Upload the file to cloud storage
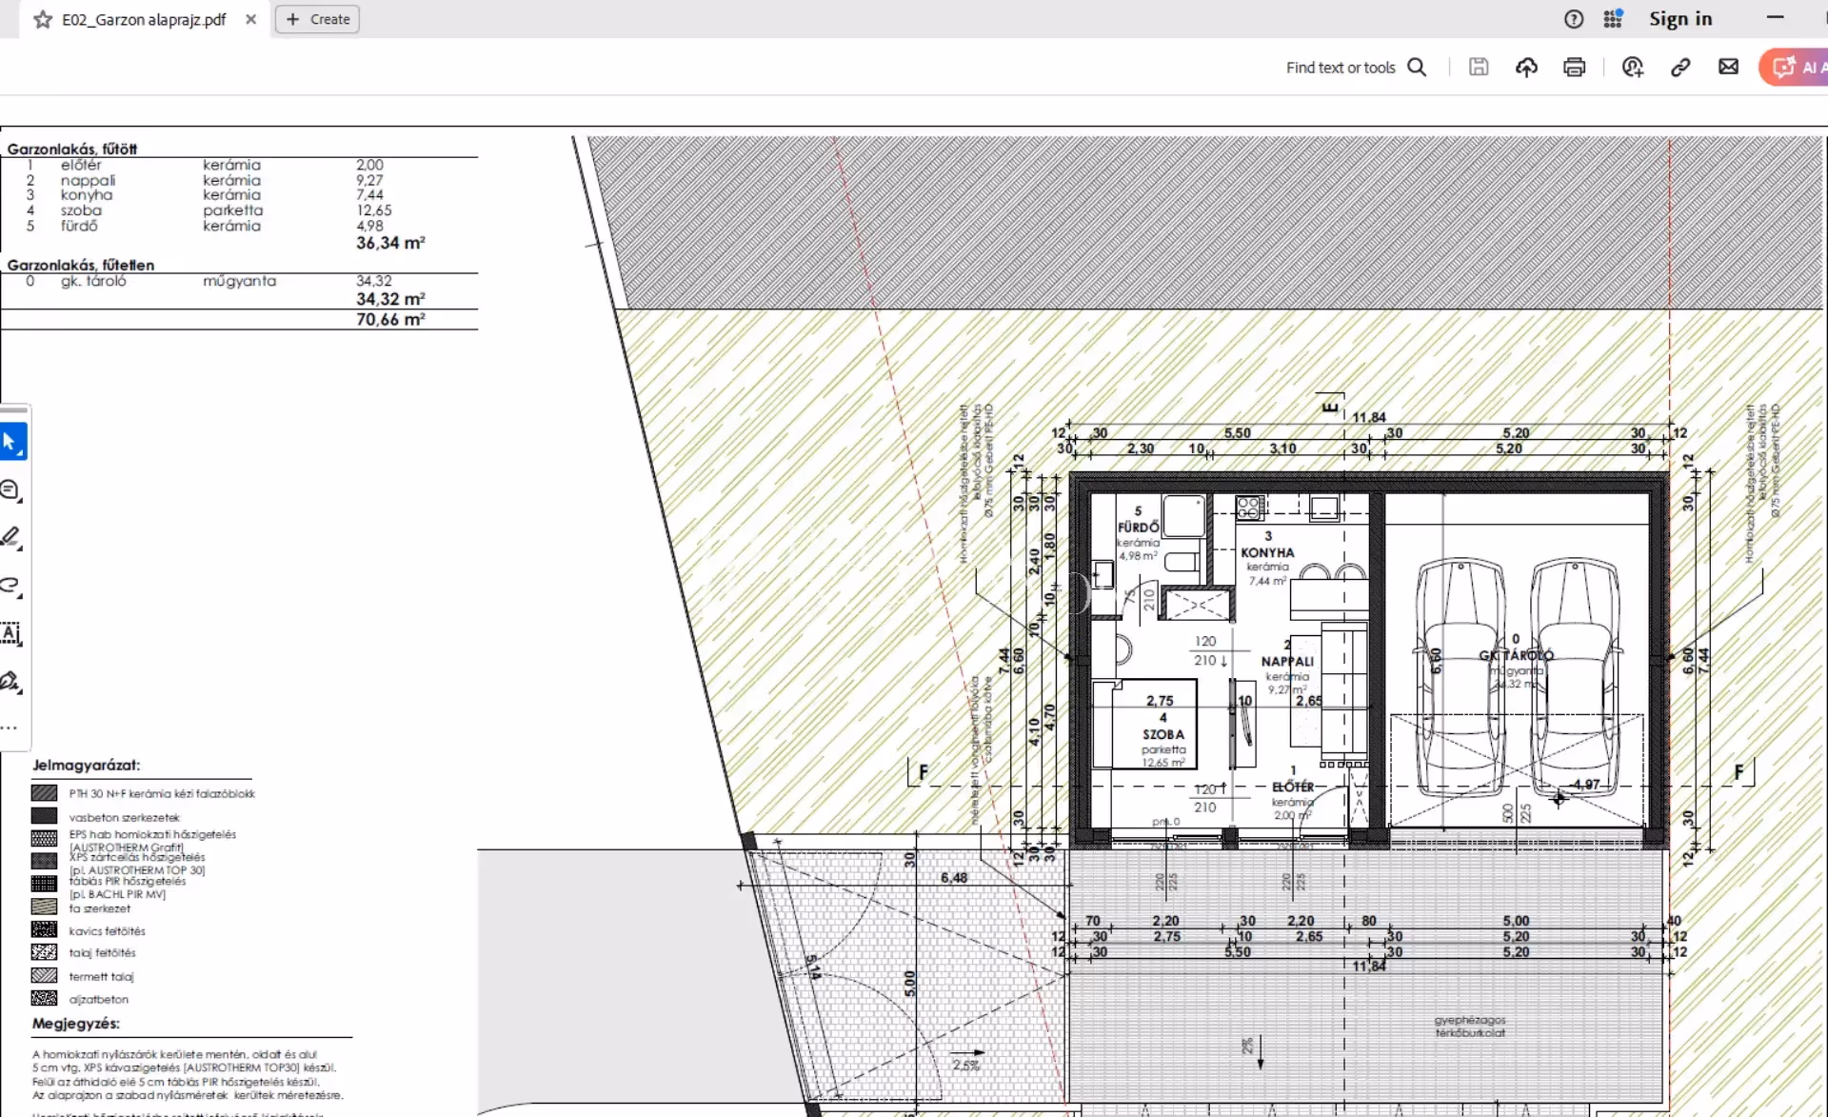1828x1117 pixels. click(x=1526, y=67)
